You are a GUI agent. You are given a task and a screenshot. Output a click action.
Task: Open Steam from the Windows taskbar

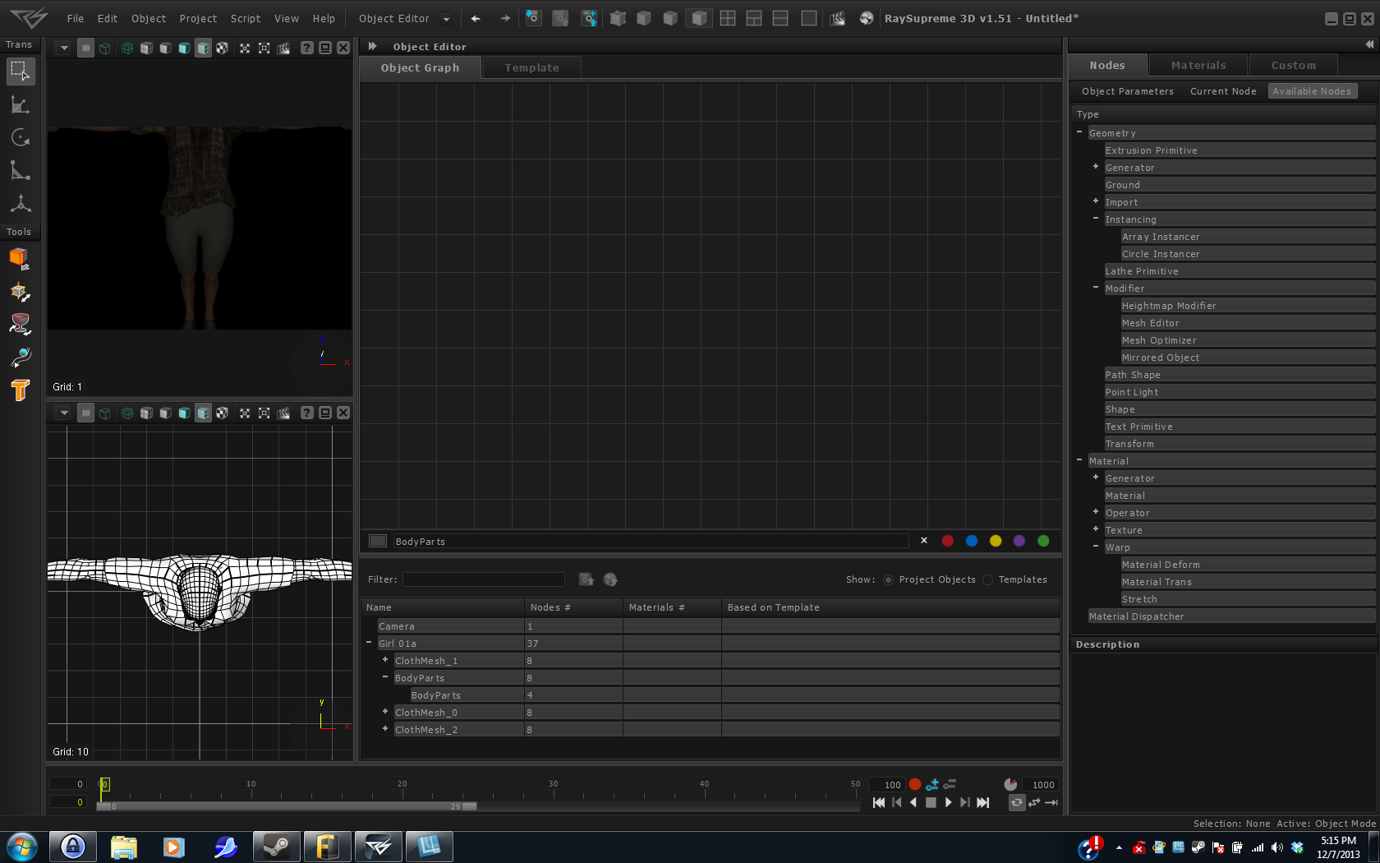point(276,847)
